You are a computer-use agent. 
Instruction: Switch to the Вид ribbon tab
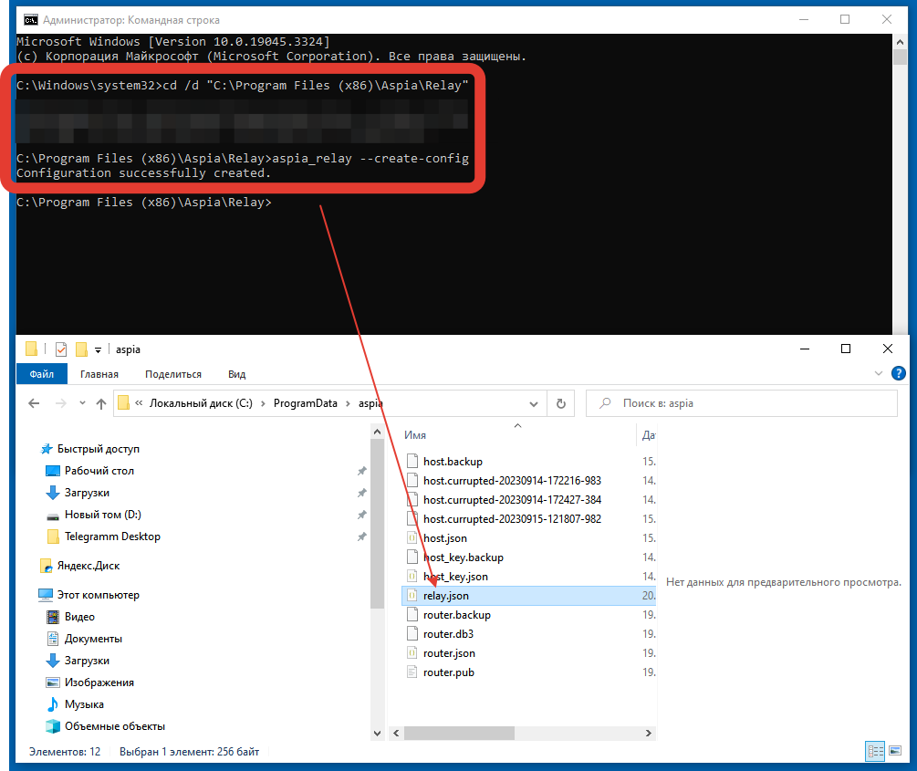[x=236, y=373]
